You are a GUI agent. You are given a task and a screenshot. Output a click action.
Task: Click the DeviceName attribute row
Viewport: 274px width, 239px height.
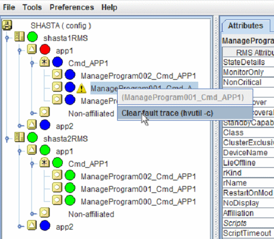(248, 153)
